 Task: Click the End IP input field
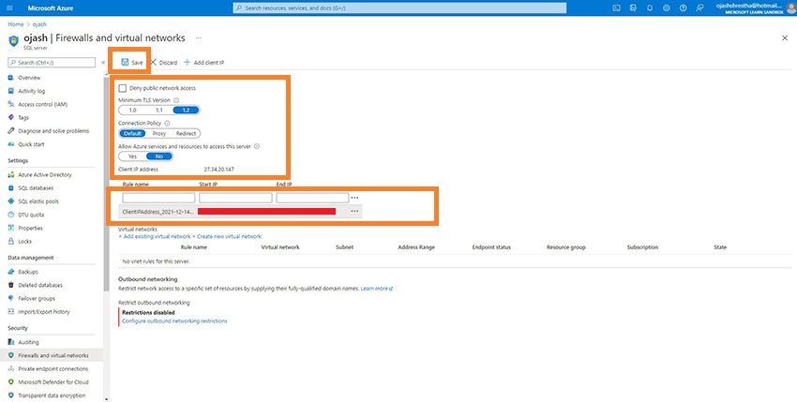click(312, 198)
